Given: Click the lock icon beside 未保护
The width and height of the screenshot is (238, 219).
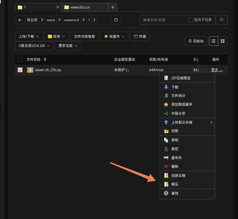Looking at the screenshot, I should coord(127,70).
